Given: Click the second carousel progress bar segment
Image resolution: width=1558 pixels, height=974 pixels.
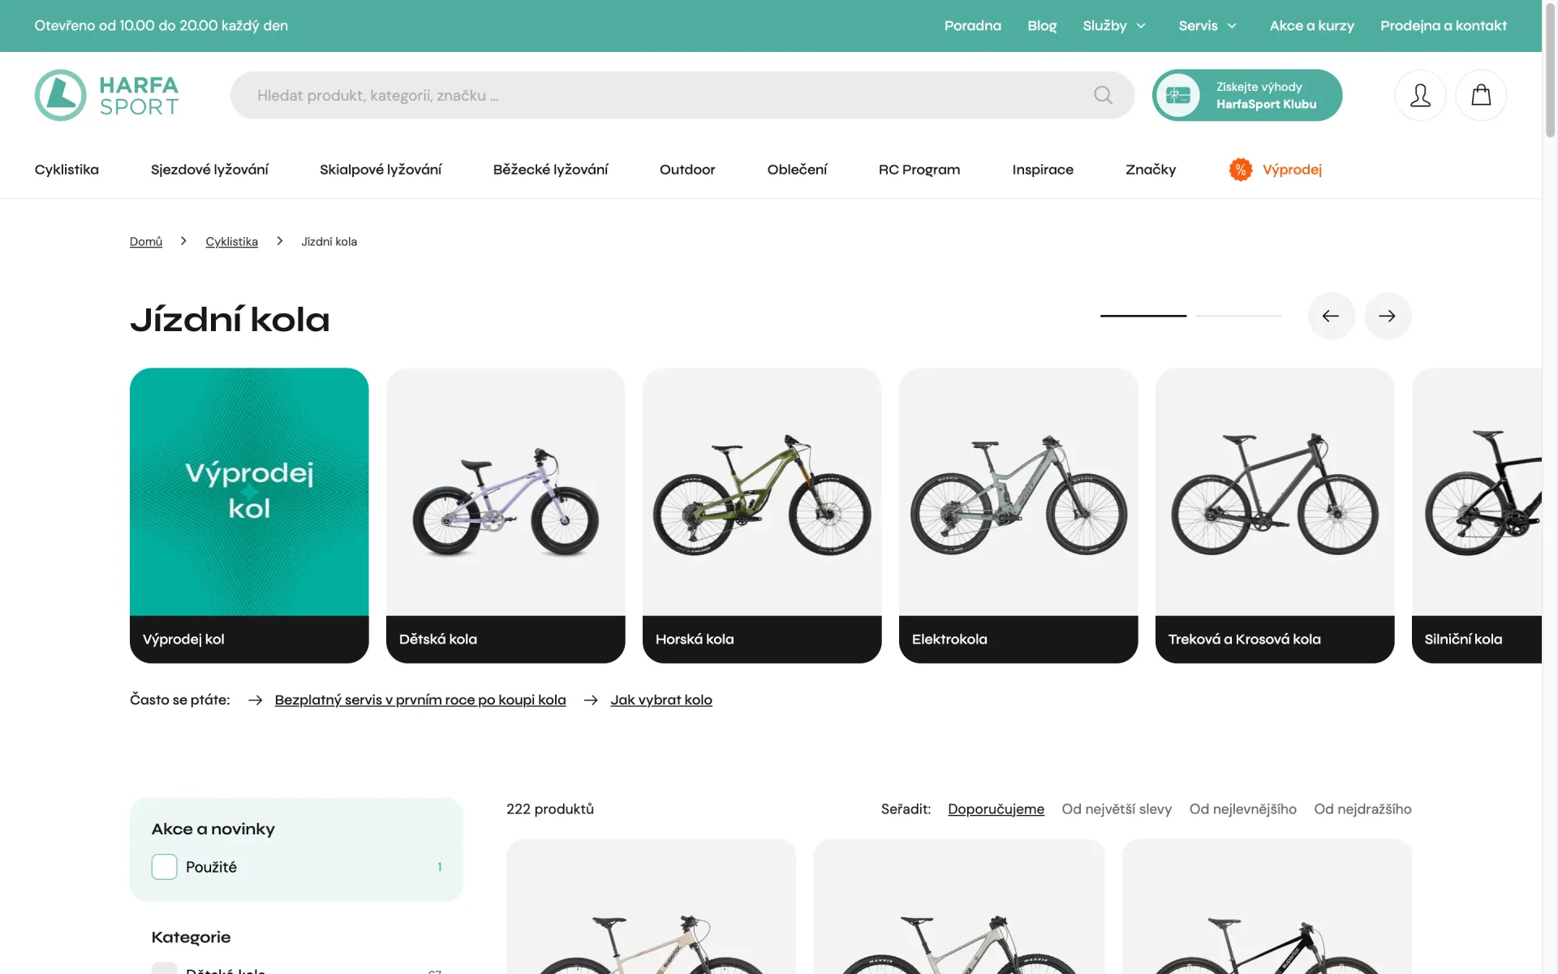Looking at the screenshot, I should pyautogui.click(x=1239, y=316).
